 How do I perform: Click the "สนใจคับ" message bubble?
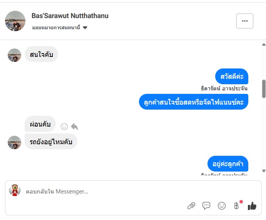coord(41,54)
